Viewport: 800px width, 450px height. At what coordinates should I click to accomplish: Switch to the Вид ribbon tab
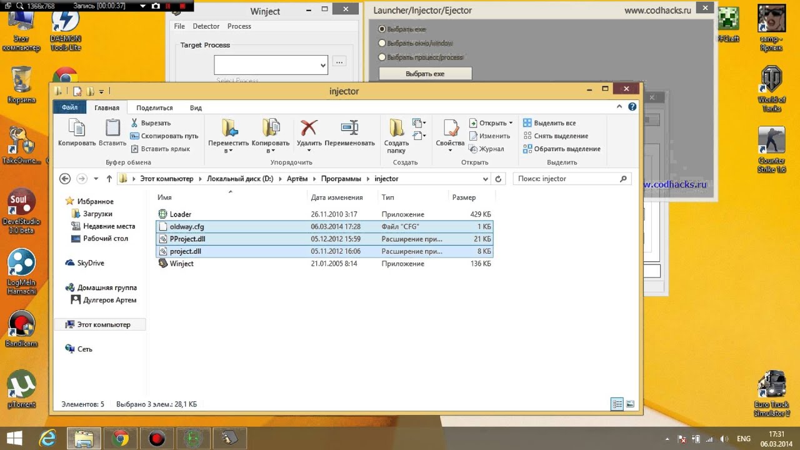tap(196, 107)
